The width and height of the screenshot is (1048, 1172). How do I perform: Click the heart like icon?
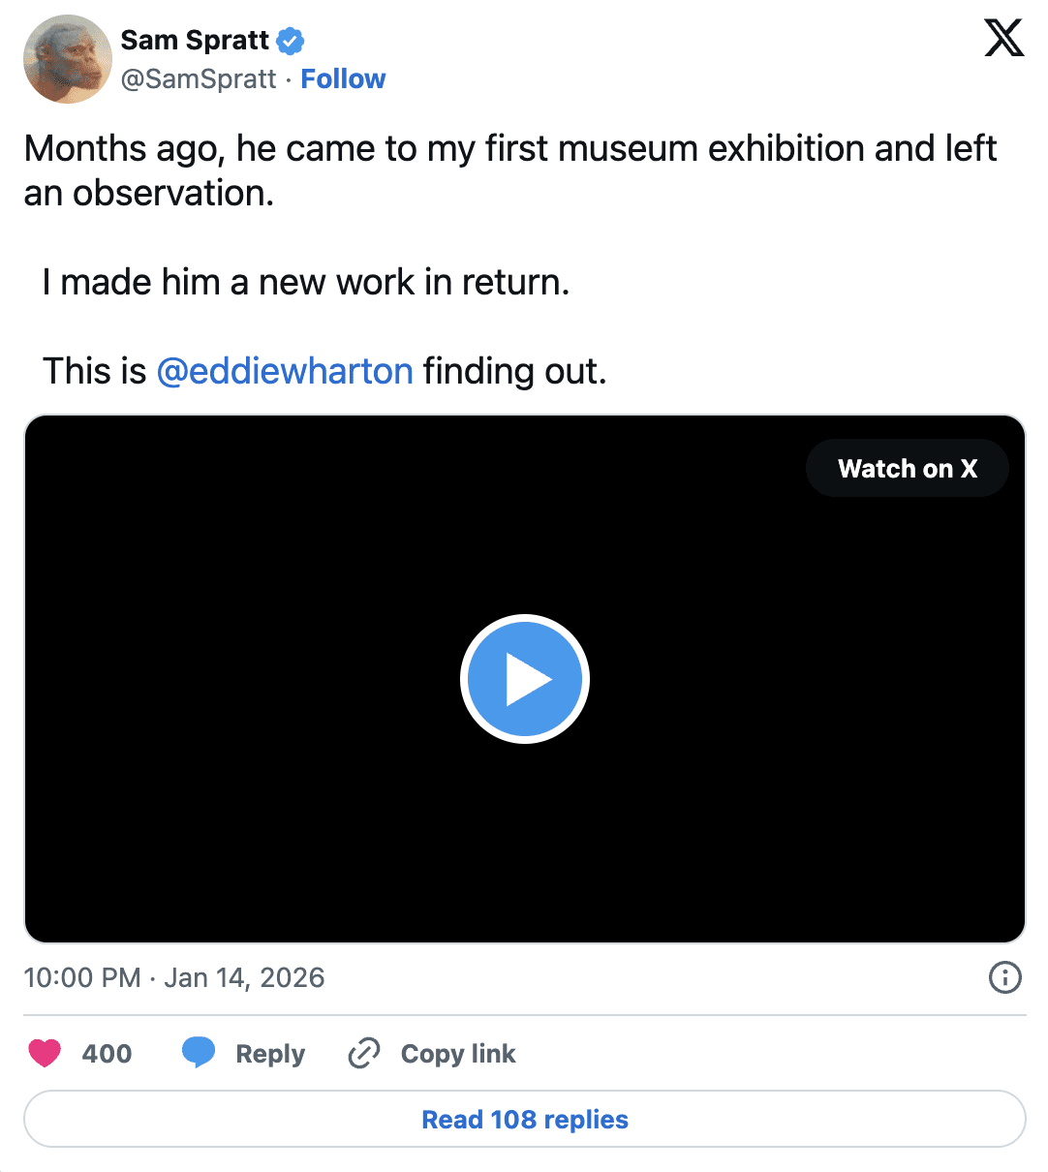45,1053
